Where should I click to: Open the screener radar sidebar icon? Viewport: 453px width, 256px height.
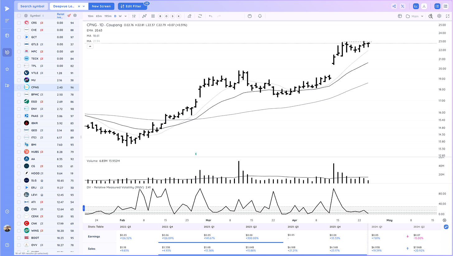(x=7, y=52)
